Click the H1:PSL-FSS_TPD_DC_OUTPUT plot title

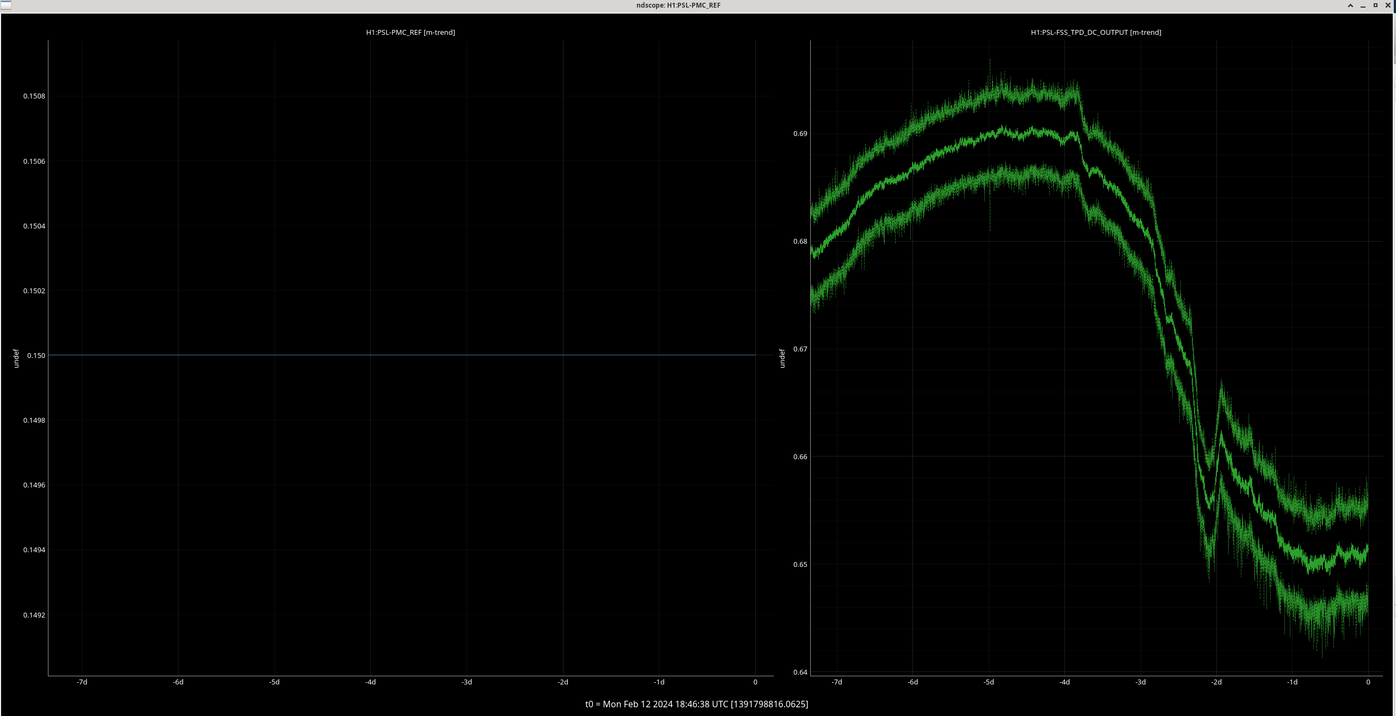[1095, 32]
